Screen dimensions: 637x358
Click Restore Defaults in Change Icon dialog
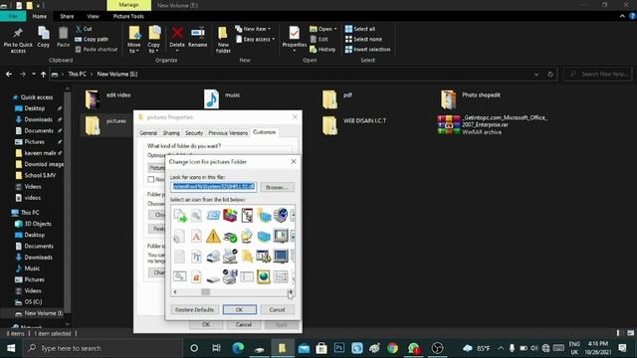194,309
